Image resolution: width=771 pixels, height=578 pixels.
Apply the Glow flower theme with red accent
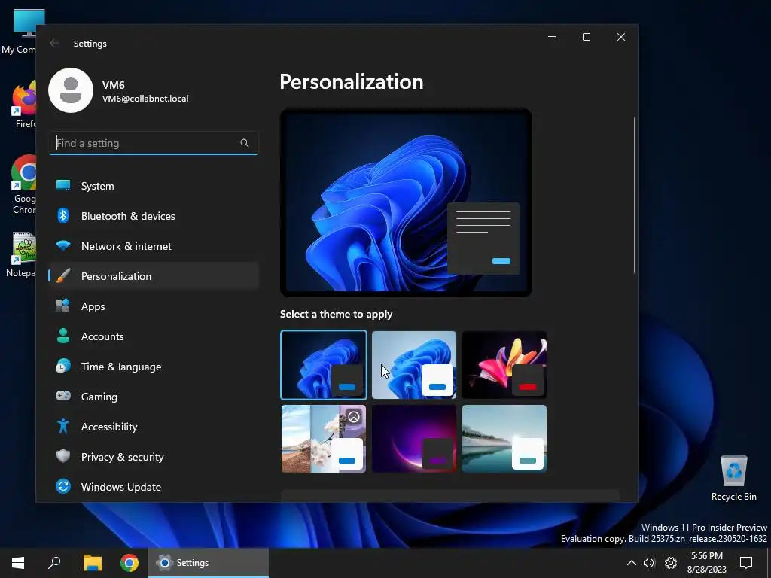[x=504, y=365]
